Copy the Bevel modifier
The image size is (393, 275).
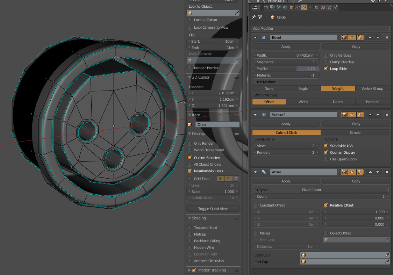pos(356,46)
